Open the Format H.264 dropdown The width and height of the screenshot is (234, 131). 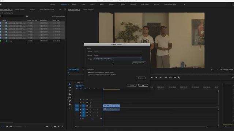pyautogui.click(x=118, y=55)
